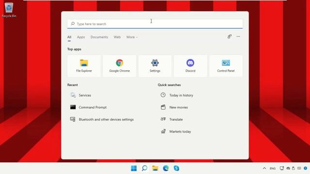Open the Windows Start menu button
The width and height of the screenshot is (310, 174).
tap(134, 168)
